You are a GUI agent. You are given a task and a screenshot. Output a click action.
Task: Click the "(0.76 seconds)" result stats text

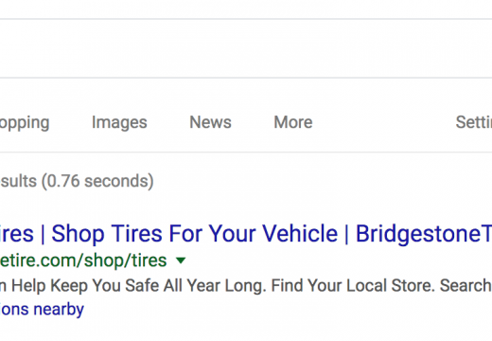[97, 181]
